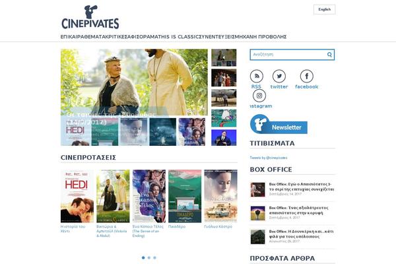
Task: Open the Ένα Κάποιο Τέλος title link
Action: click(148, 231)
